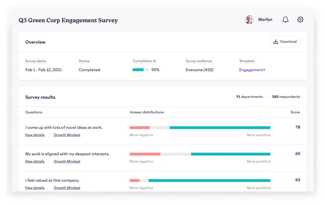The image size is (325, 205).
Task: Click the Overview section heading
Action: (35, 42)
